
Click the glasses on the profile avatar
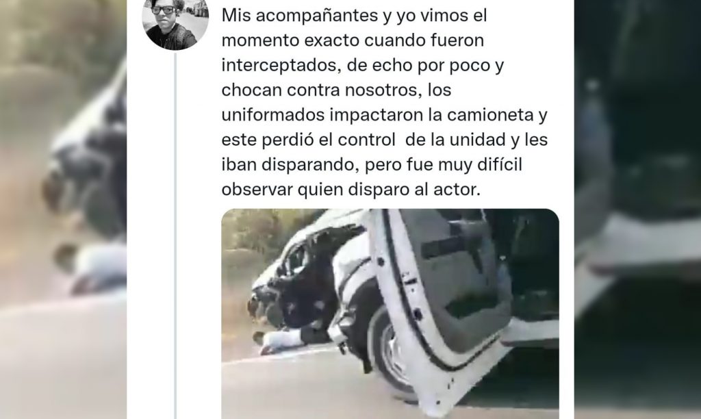(163, 9)
